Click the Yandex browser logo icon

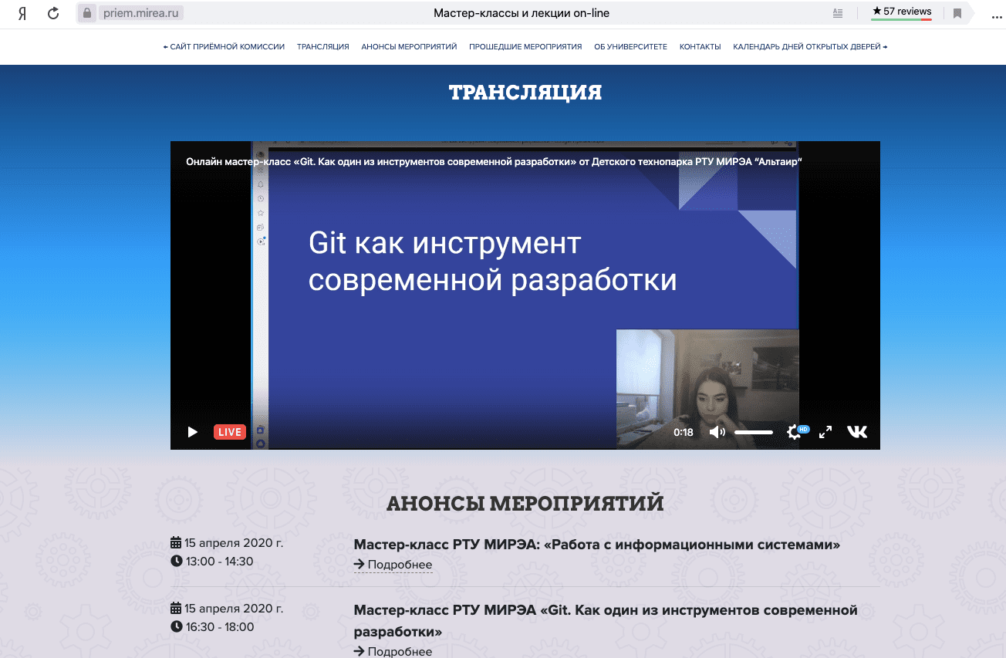tap(22, 13)
